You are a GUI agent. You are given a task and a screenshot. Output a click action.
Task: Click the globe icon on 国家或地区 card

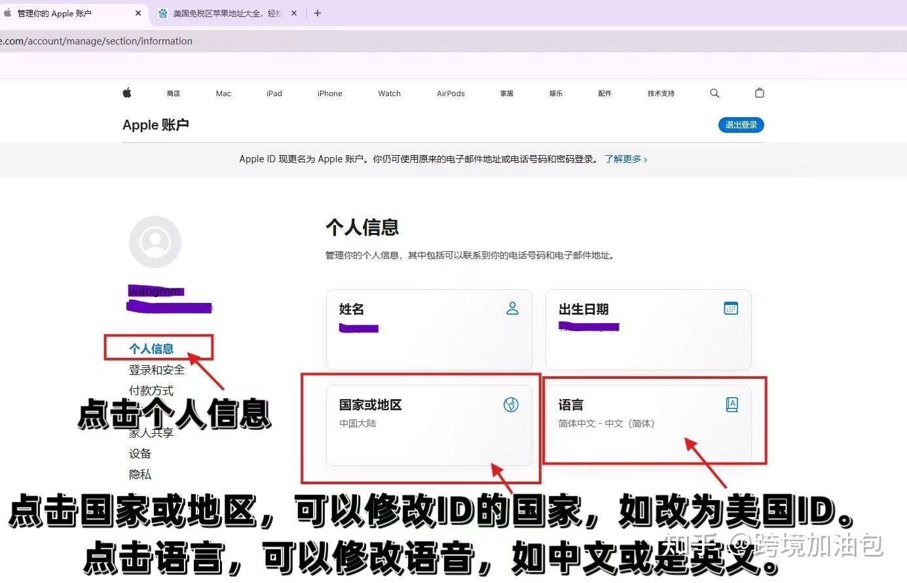click(511, 404)
